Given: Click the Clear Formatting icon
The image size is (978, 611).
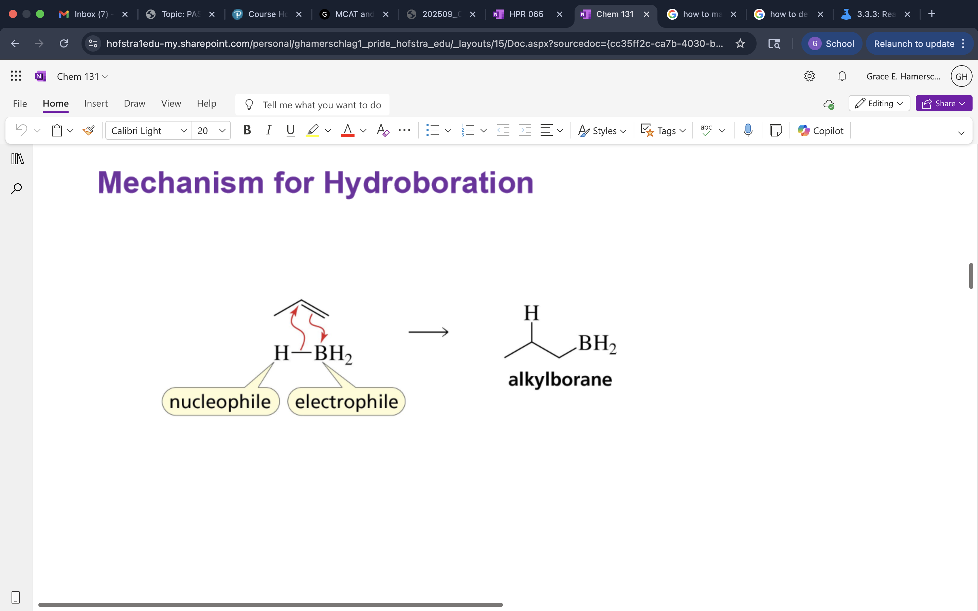Looking at the screenshot, I should pos(382,131).
